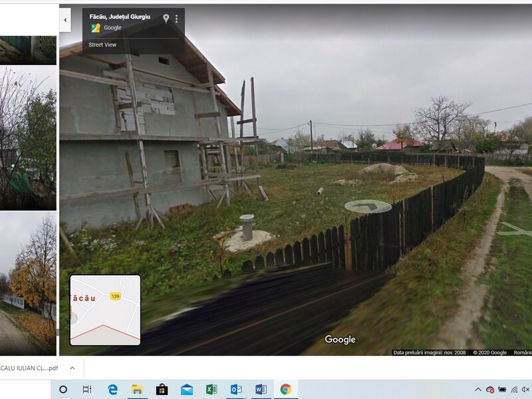Toggle the muted volume speaker icon

coord(525,389)
